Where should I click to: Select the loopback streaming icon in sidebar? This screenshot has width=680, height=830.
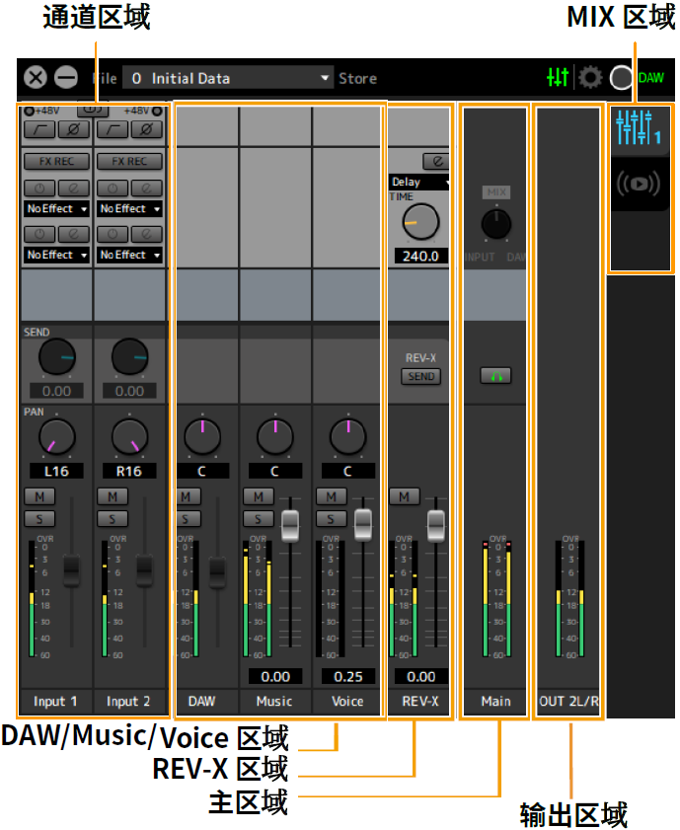point(637,185)
